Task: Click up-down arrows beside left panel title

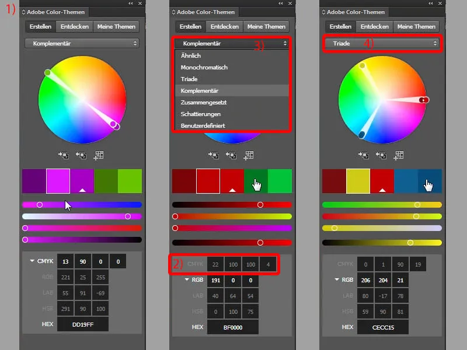Action: click(23, 12)
